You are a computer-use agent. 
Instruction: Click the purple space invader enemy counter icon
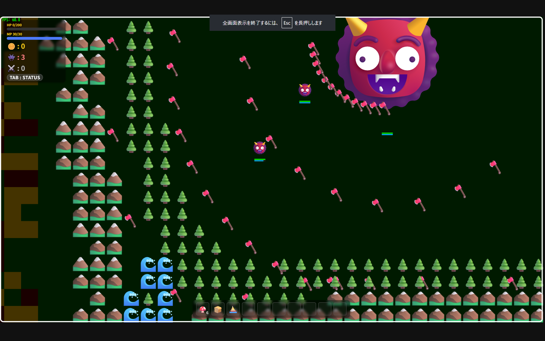[11, 57]
